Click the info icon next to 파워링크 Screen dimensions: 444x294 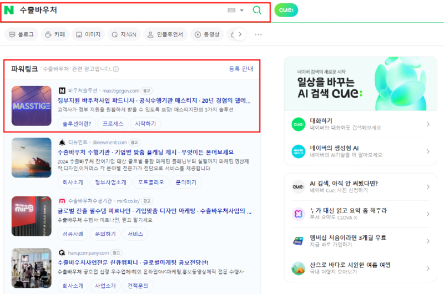116,69
